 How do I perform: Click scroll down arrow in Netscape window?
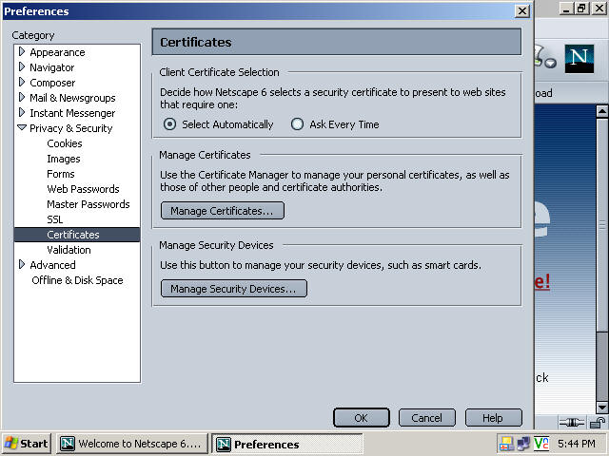pyautogui.click(x=602, y=408)
